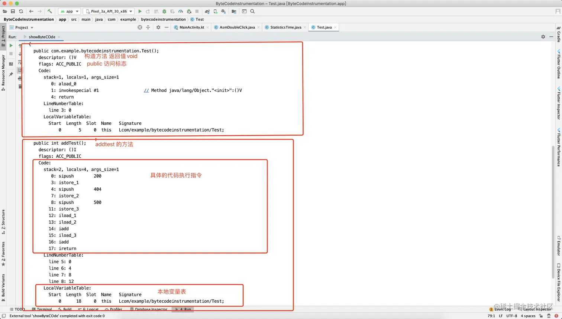
Task: Open the app run configuration dropdown
Action: point(70,12)
